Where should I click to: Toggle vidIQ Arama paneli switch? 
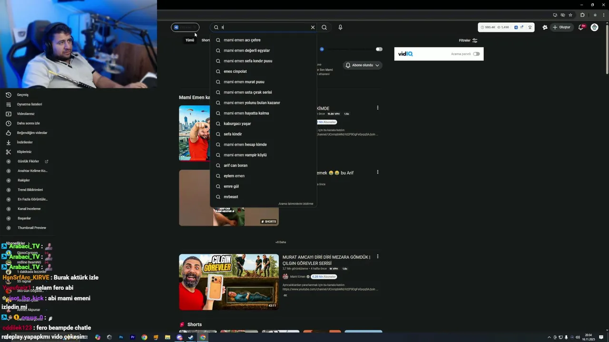click(x=476, y=54)
